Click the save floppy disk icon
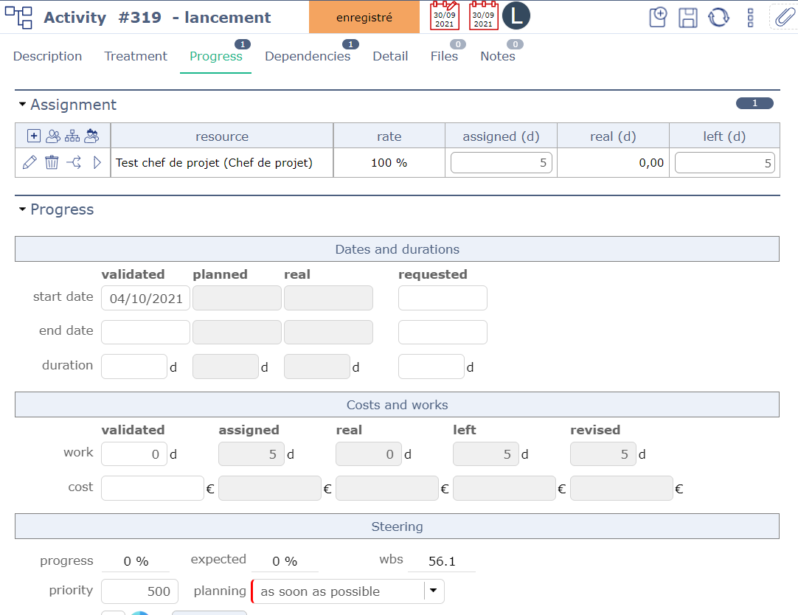The width and height of the screenshot is (798, 615). click(688, 18)
